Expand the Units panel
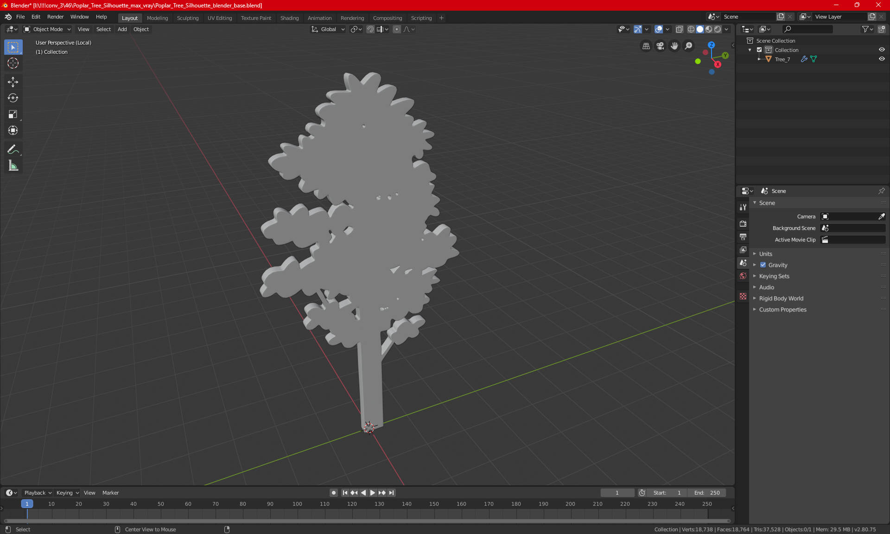The width and height of the screenshot is (890, 534). click(765, 254)
